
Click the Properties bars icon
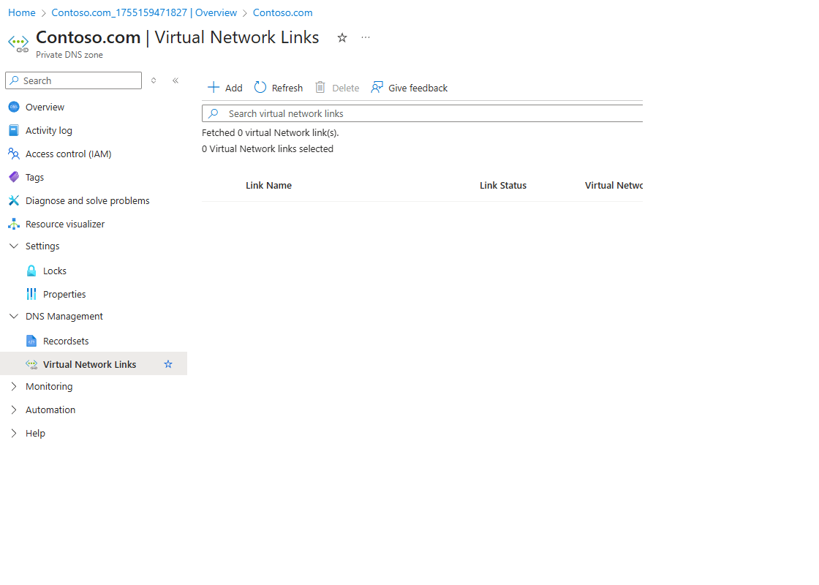click(31, 294)
